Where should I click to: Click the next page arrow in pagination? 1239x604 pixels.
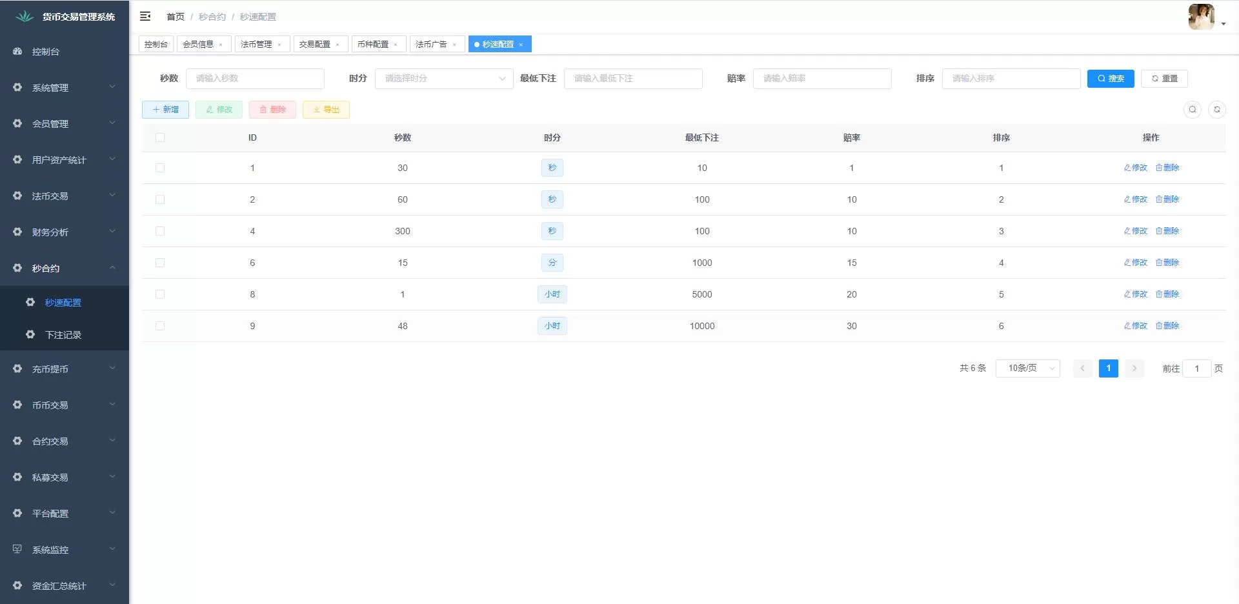click(x=1134, y=368)
